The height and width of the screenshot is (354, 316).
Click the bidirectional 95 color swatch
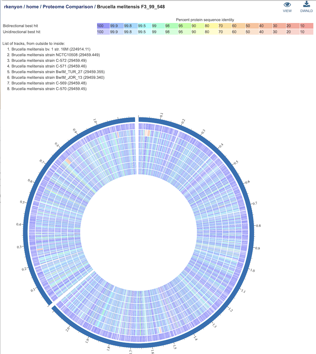[185, 26]
